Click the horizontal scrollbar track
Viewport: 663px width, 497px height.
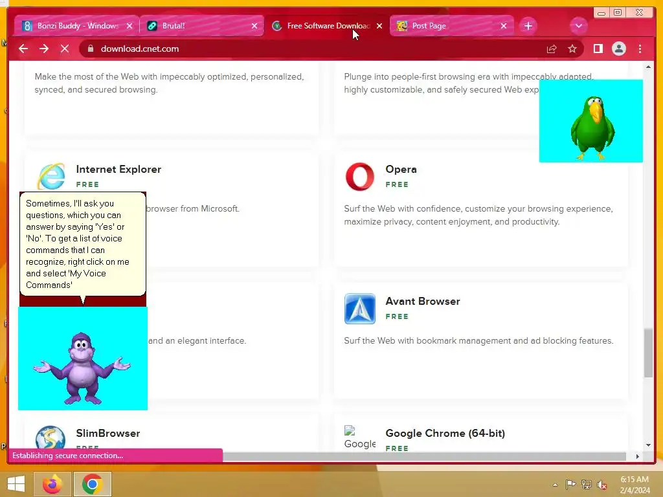[424, 456]
